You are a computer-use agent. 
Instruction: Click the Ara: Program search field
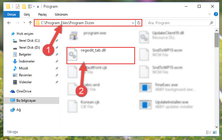178,23
